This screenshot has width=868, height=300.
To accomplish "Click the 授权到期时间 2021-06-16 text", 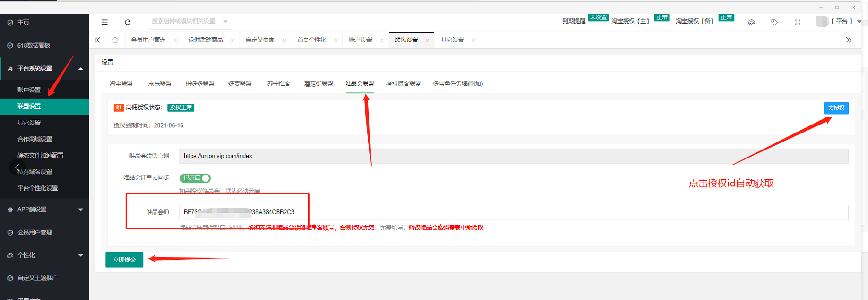I will coord(148,125).
